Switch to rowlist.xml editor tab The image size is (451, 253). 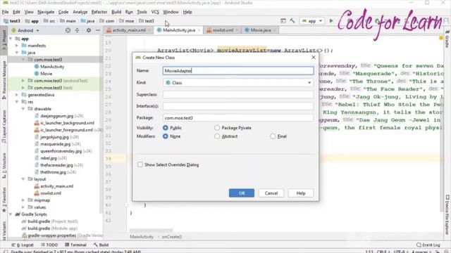[x=223, y=30]
